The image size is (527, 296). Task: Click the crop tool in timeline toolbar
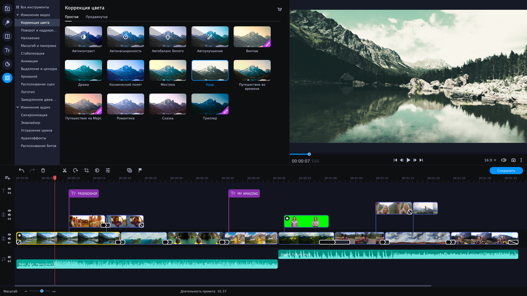(86, 170)
